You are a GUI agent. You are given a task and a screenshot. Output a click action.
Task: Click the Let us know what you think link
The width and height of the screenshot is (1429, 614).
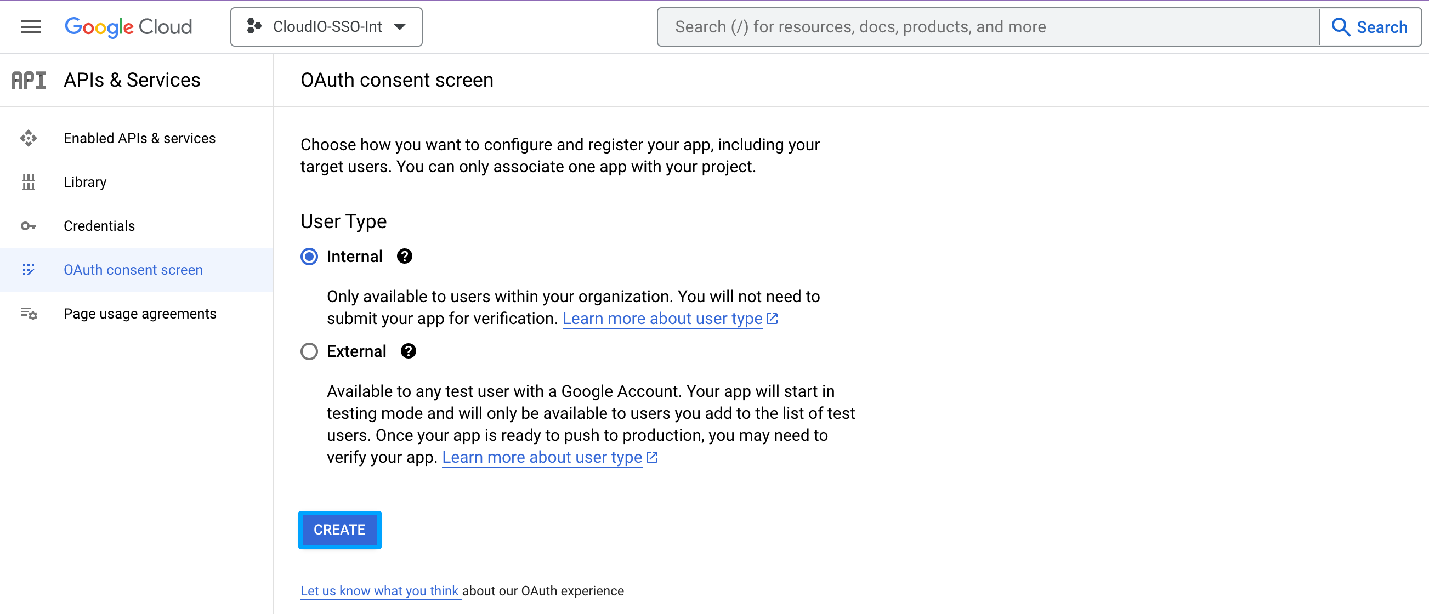[379, 591]
